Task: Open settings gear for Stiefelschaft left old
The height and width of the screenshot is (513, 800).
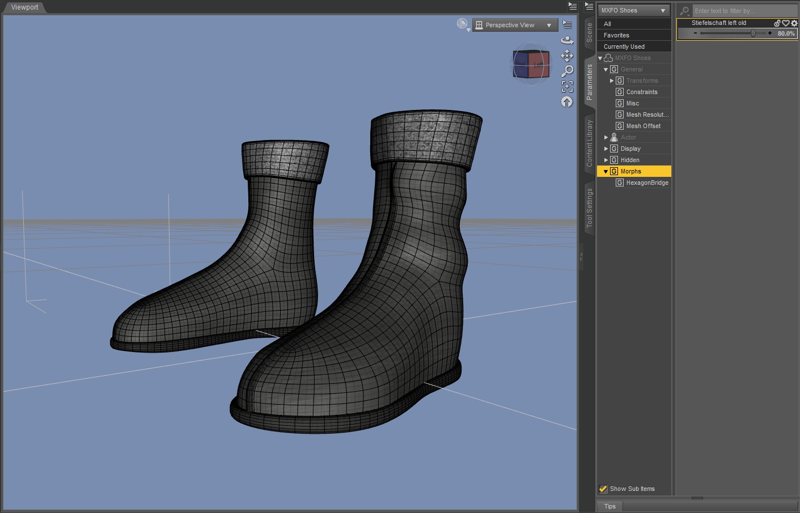Action: coord(794,23)
